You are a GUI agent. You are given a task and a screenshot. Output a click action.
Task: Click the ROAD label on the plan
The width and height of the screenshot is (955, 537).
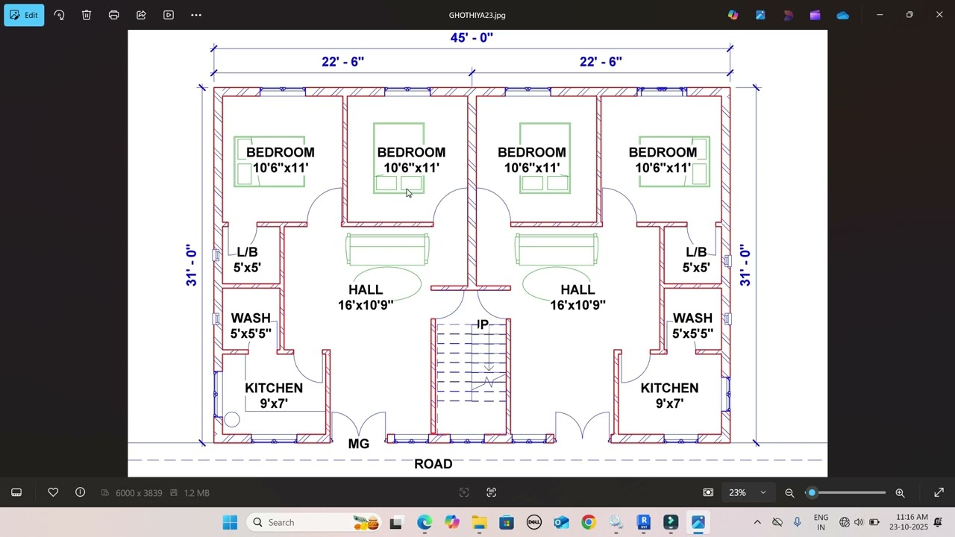(x=433, y=464)
